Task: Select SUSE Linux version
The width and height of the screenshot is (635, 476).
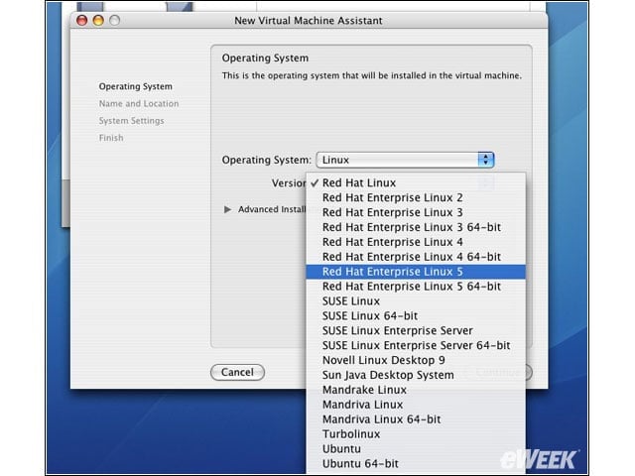Action: pos(416,301)
